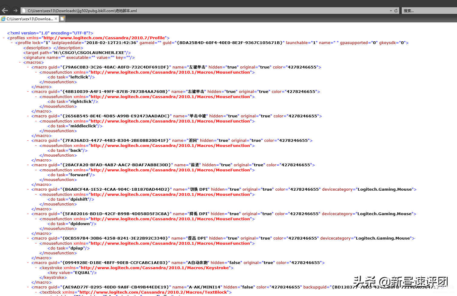Click the do task="middleclick" line
Viewport: 457px width, 296px height.
coord(75,126)
